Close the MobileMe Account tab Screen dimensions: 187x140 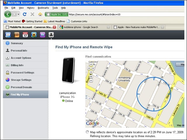[55, 27]
